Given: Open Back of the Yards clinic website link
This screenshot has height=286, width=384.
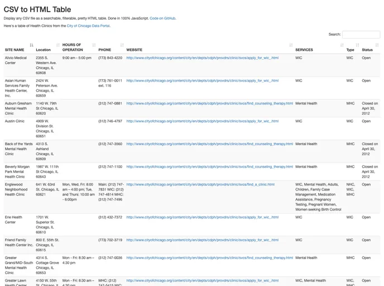Looking at the screenshot, I should [210, 144].
